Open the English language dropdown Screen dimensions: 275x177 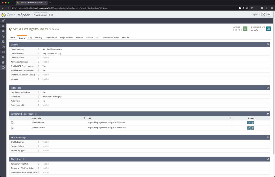(x=255, y=14)
